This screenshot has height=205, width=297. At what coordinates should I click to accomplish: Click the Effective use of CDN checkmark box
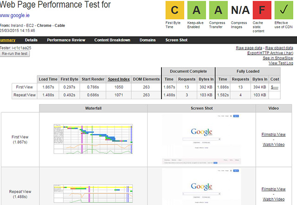[284, 10]
